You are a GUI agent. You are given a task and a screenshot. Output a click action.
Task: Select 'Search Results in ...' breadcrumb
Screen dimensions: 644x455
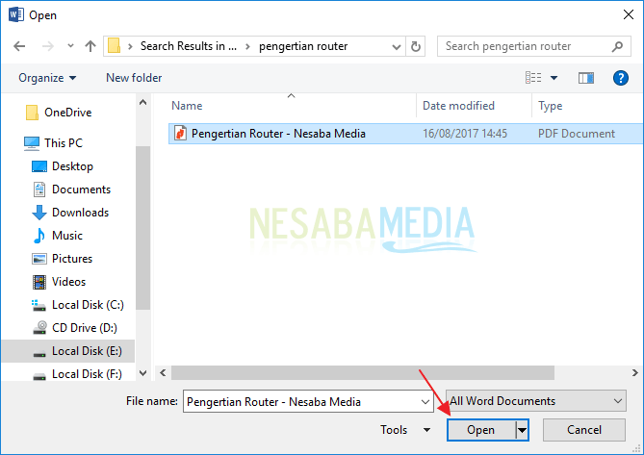coord(189,46)
